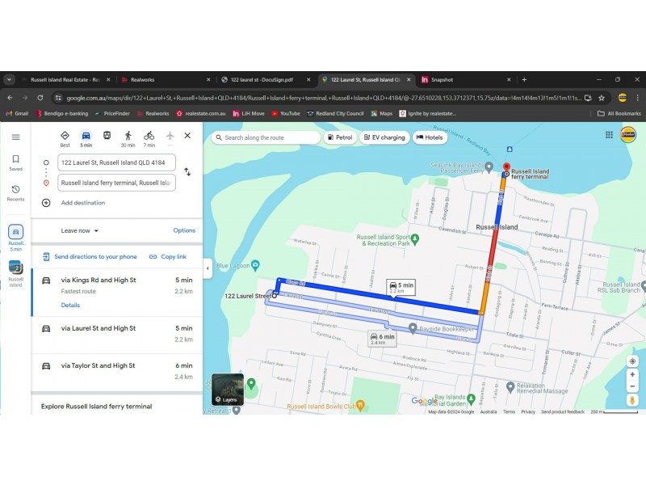The width and height of the screenshot is (646, 485).
Task: Swap start and destination with reverse arrows
Action: click(187, 172)
